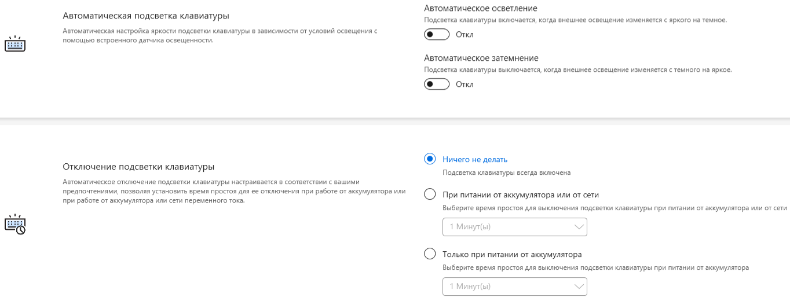790x301 pixels.
Task: Turn on the Автоматическое затемнение toggle switch
Action: (437, 84)
